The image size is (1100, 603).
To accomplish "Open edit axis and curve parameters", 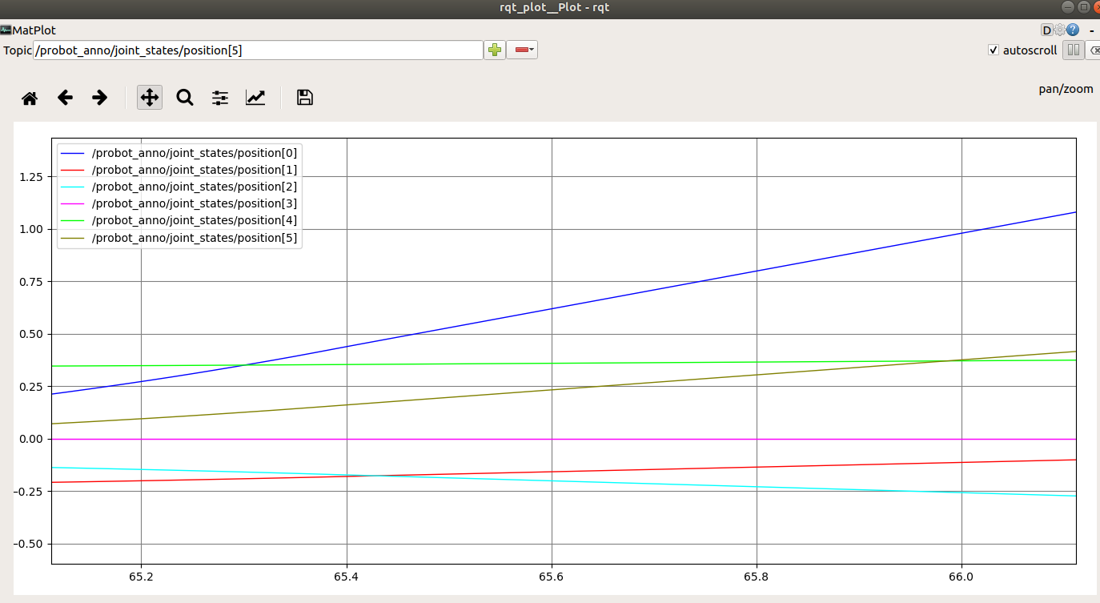I will [255, 98].
